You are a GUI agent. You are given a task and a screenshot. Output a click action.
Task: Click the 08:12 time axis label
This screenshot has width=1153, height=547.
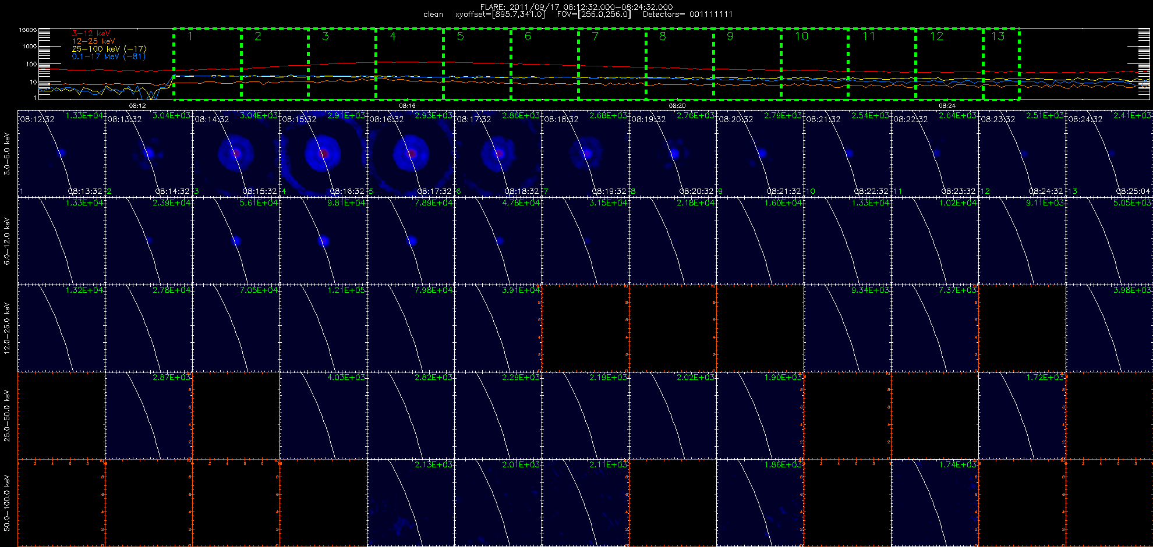click(x=137, y=106)
